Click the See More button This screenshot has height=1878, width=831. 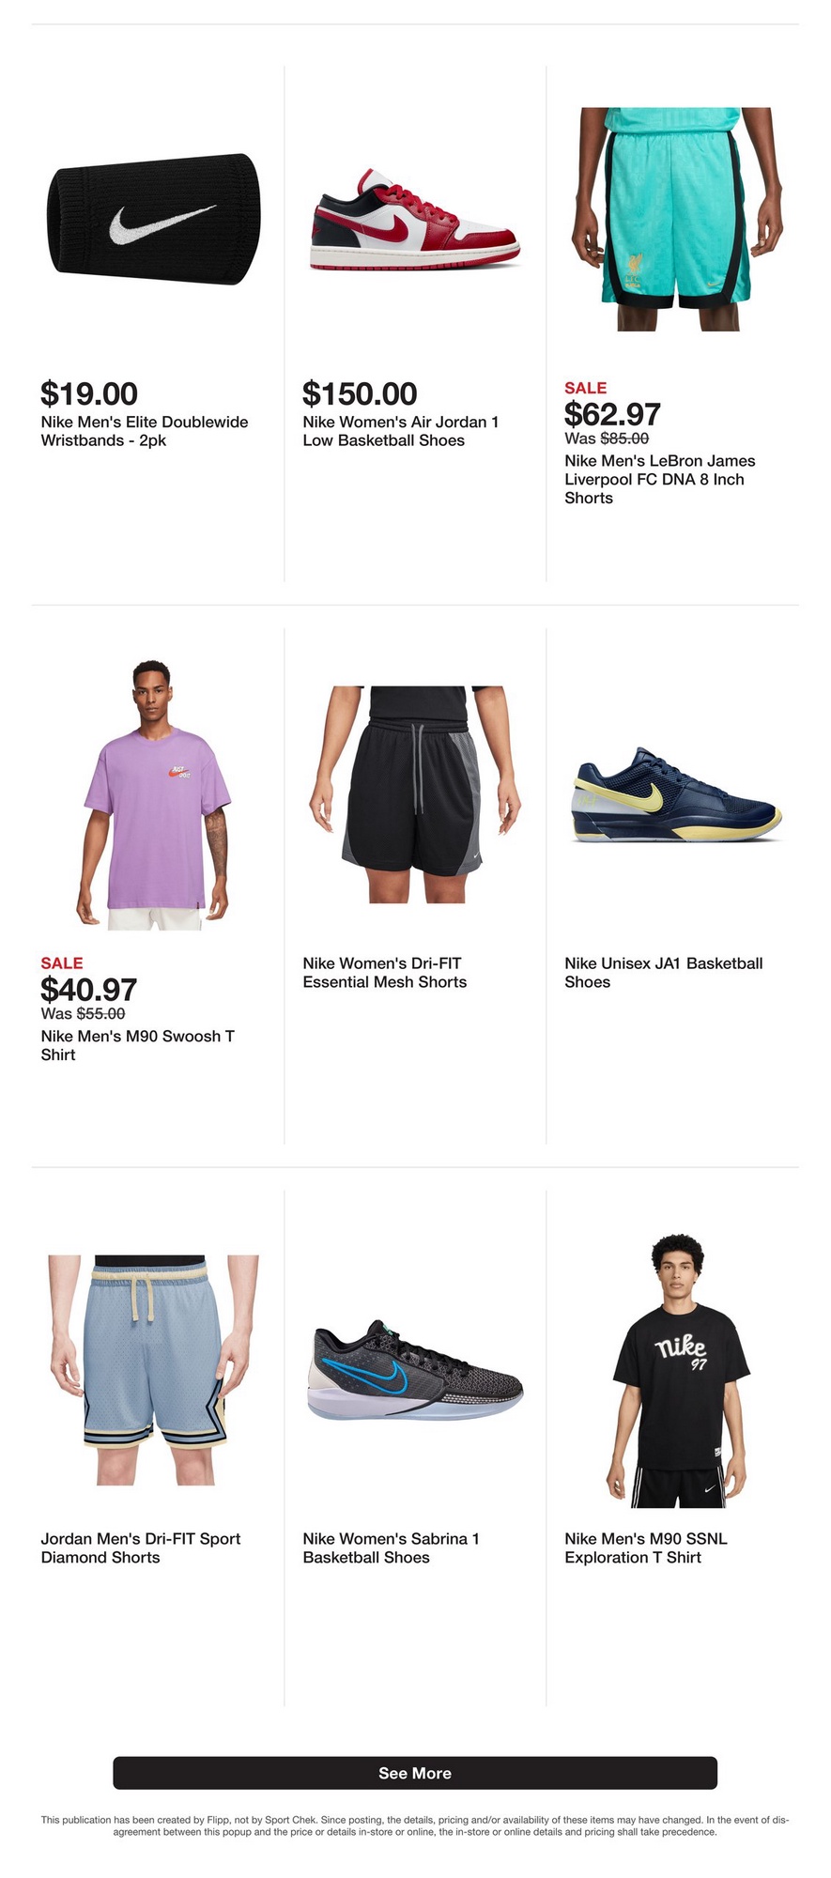click(x=415, y=1773)
